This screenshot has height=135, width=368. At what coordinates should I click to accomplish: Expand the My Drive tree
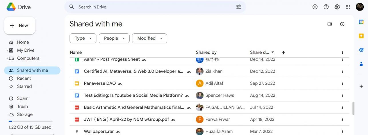point(7,50)
